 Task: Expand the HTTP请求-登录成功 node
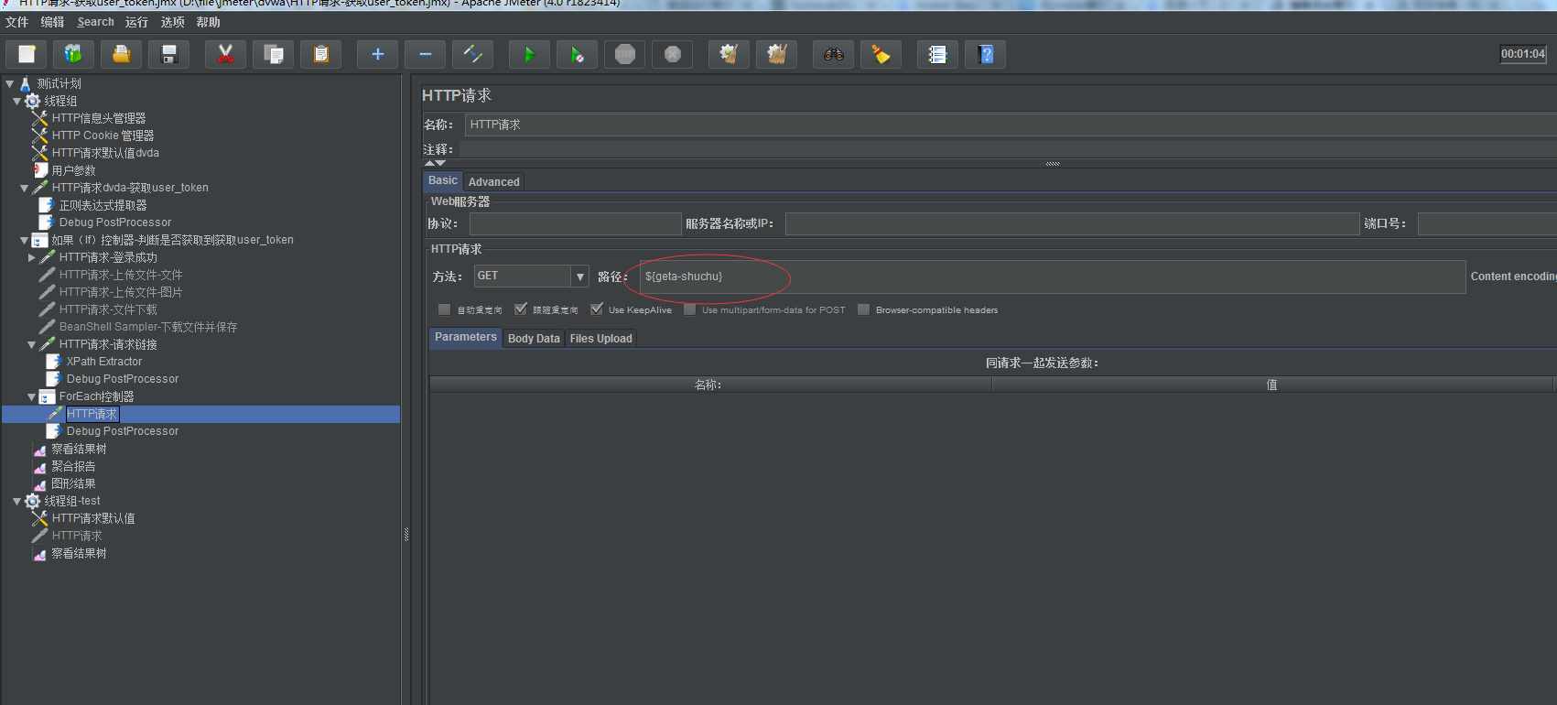click(32, 257)
